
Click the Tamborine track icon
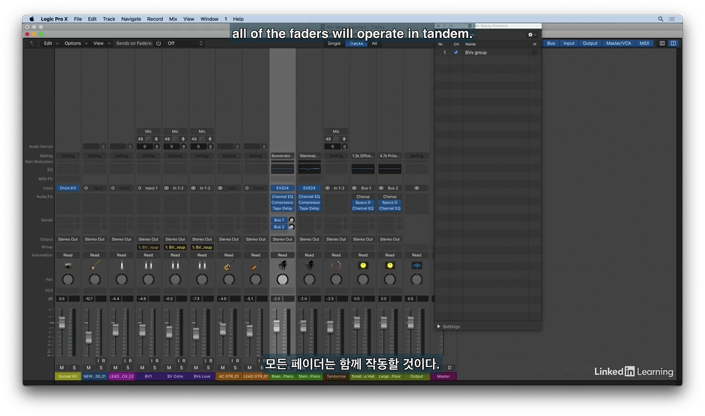click(x=336, y=266)
